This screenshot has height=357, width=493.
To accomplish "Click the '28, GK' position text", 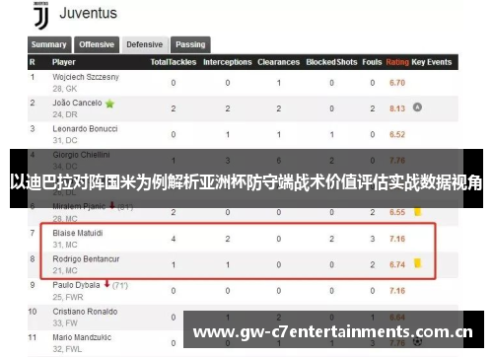I will pyautogui.click(x=65, y=89).
